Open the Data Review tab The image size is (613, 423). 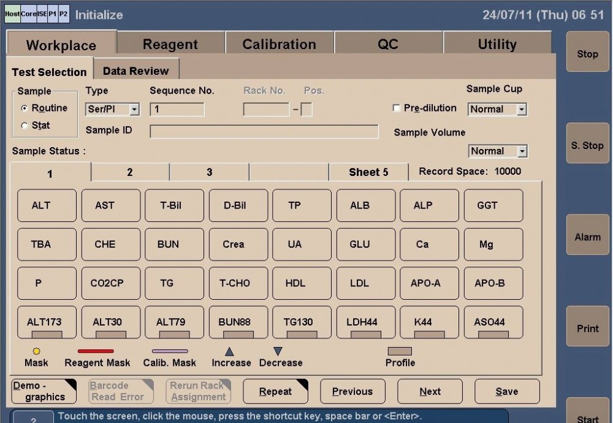(x=136, y=69)
